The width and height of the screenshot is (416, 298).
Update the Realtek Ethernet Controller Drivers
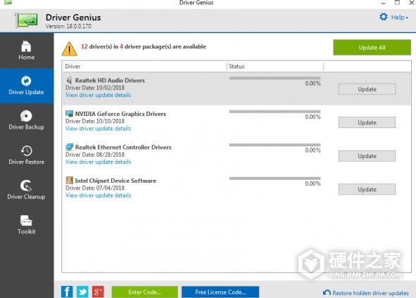click(367, 156)
